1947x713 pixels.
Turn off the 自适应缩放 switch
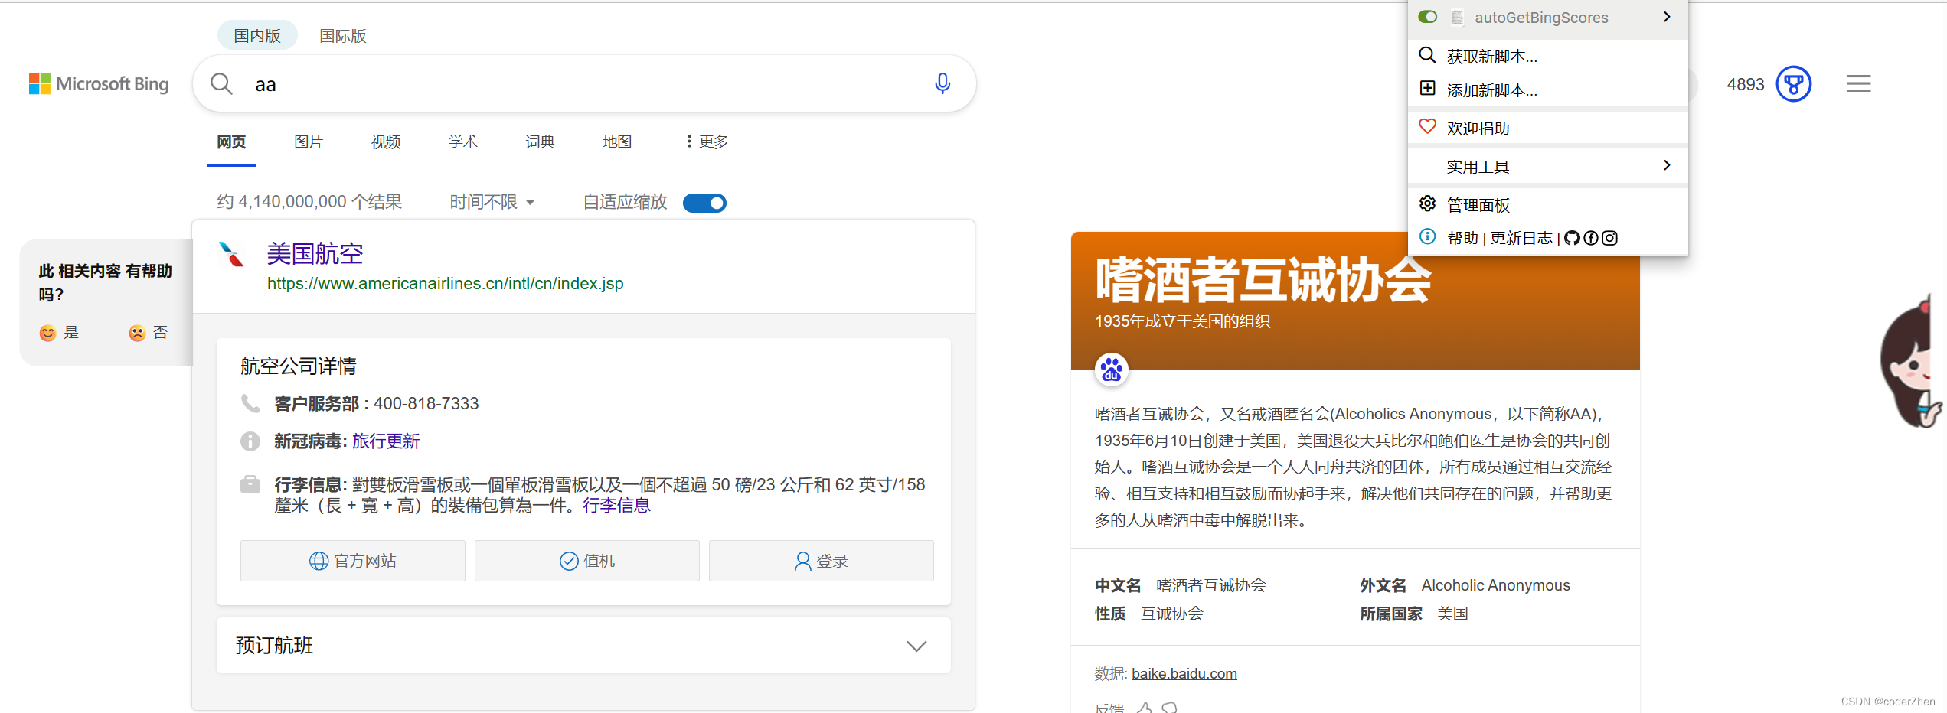coord(704,202)
